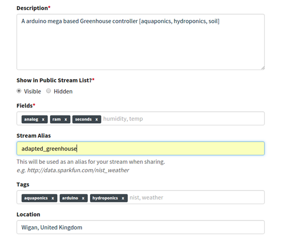Viewport: 295px width, 239px height.
Task: Click the Visible option label text
Action: tap(32, 91)
